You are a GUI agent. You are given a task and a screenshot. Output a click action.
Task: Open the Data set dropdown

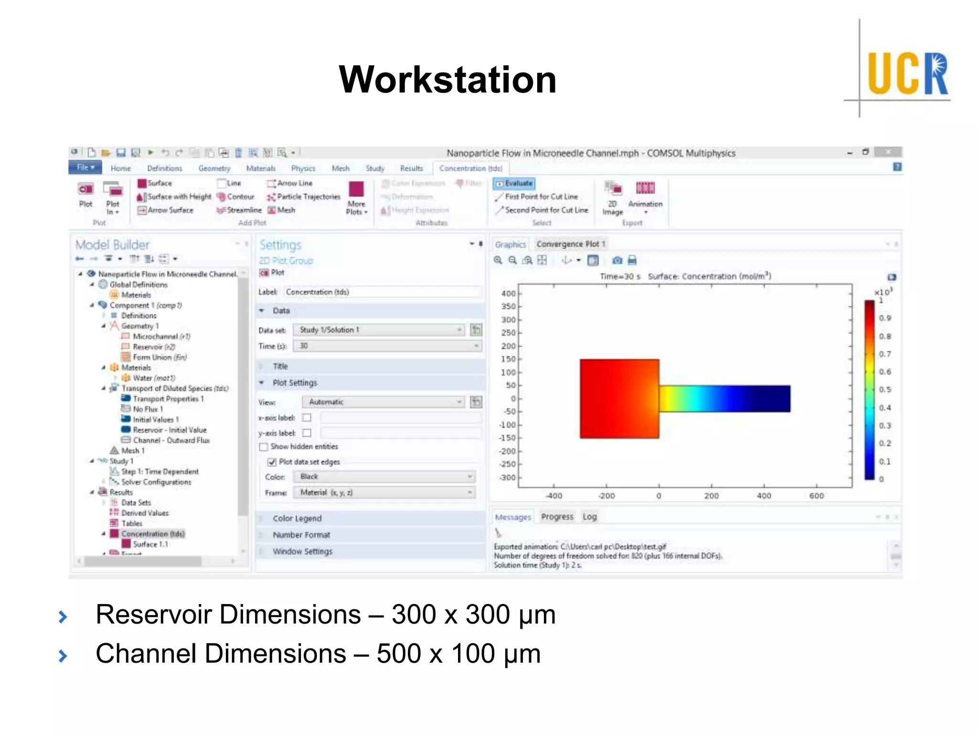[x=380, y=330]
